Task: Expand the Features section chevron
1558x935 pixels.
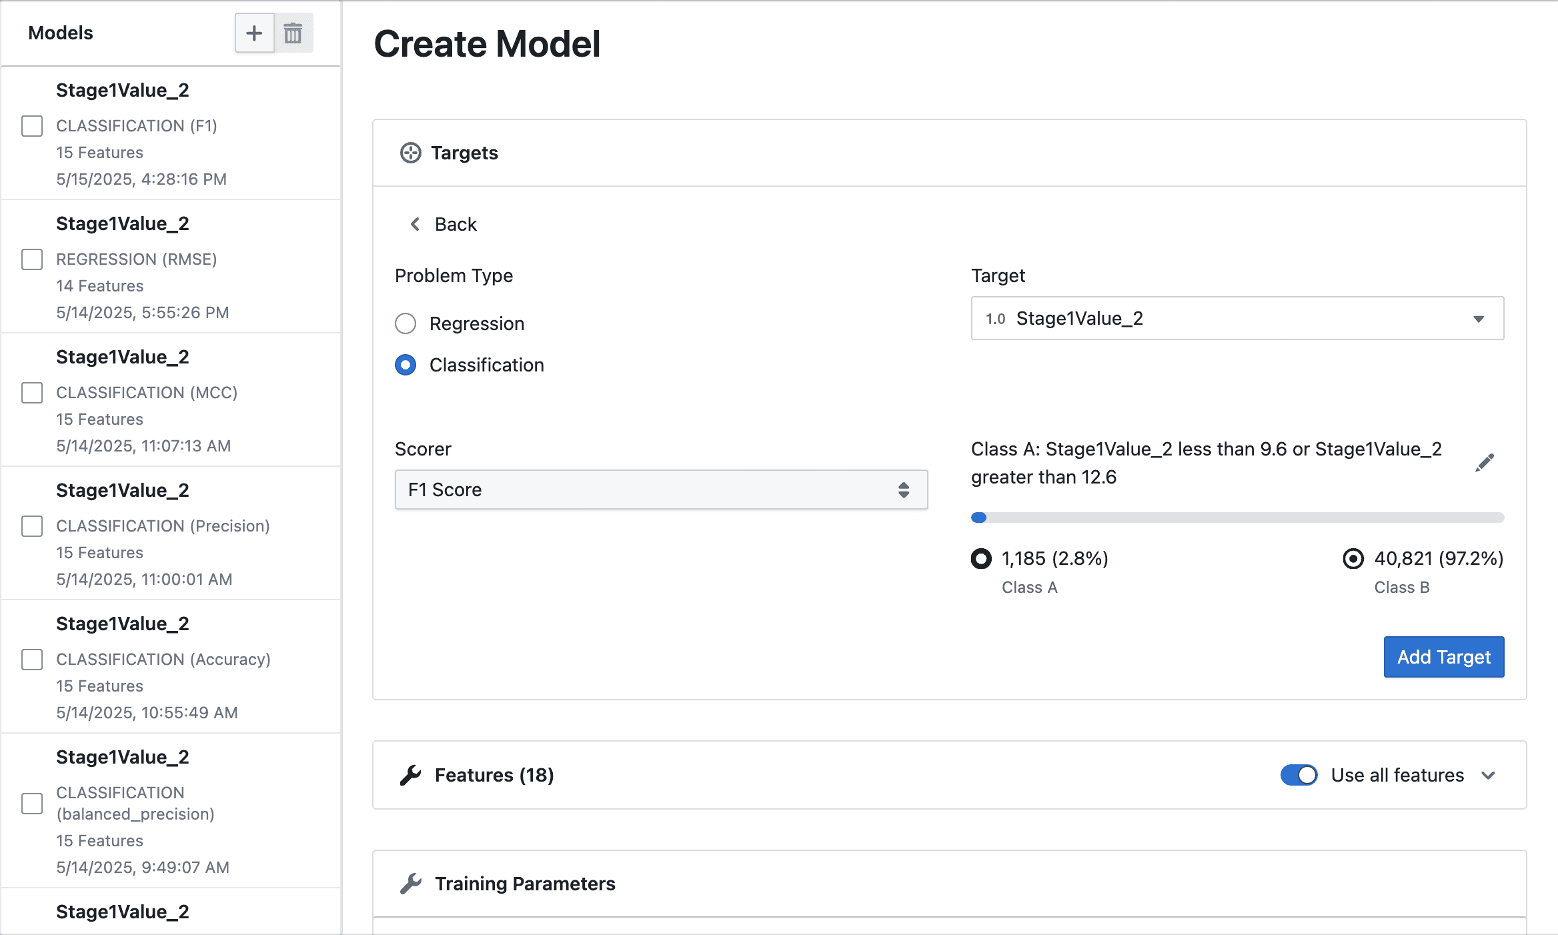Action: click(x=1489, y=775)
